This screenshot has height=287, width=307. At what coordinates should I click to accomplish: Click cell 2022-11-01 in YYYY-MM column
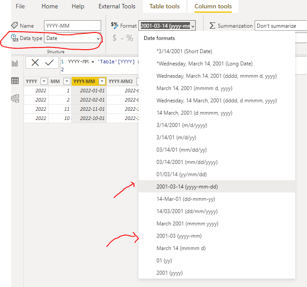tap(89, 109)
